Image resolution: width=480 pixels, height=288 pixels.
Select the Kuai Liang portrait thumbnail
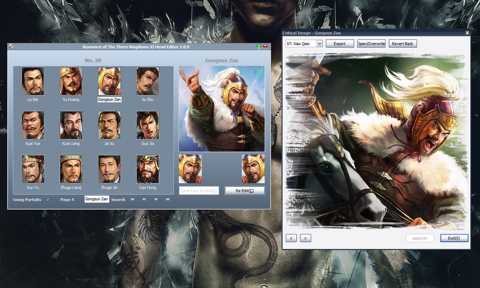point(71,125)
